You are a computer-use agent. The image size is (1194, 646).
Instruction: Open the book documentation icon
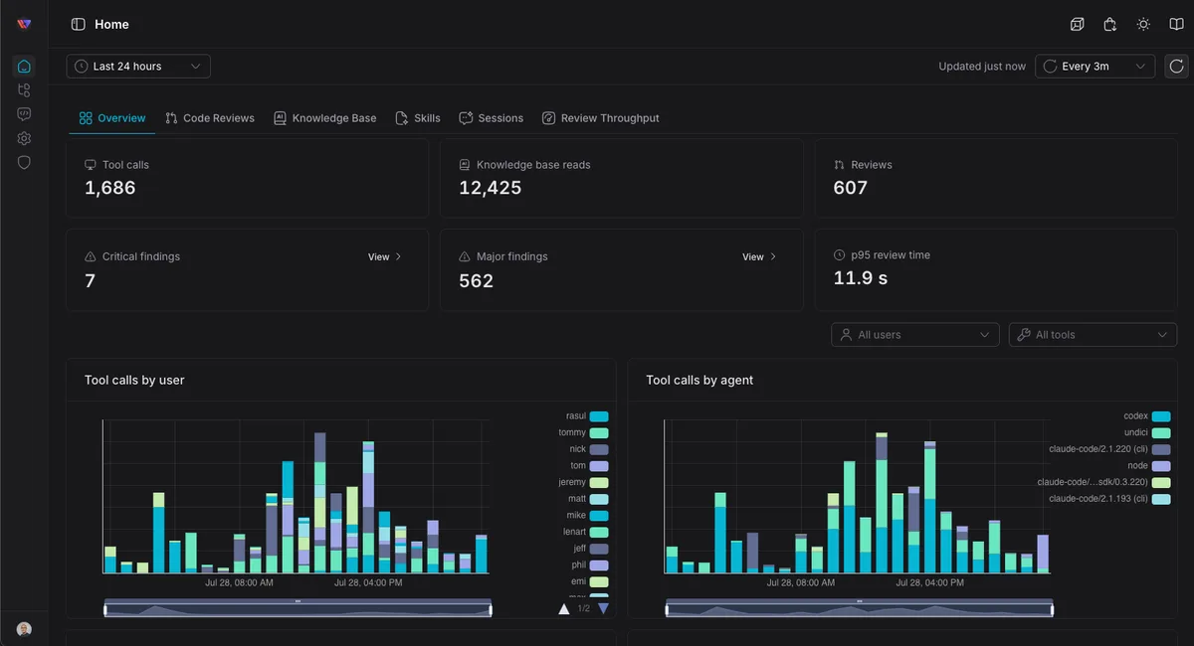click(1177, 24)
